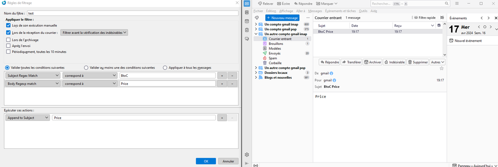Open the Fichier menu
Viewport: 498px width, 167px height.
259,11
